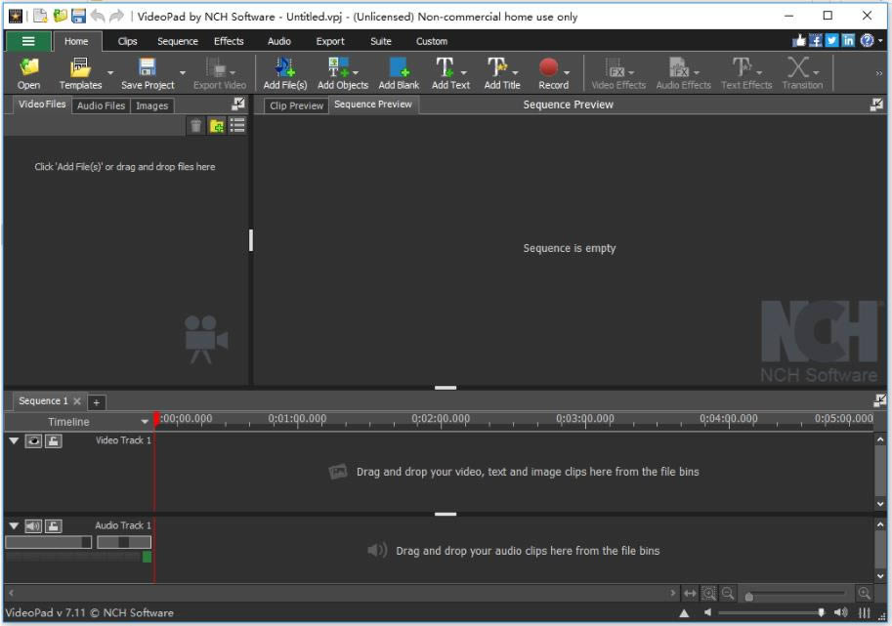Image resolution: width=892 pixels, height=626 pixels.
Task: Open the Templates dropdown arrow
Action: pos(110,72)
